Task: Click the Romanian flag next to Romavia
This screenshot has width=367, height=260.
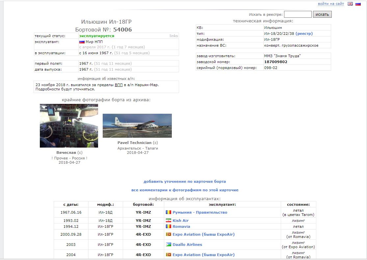Action: (x=169, y=226)
